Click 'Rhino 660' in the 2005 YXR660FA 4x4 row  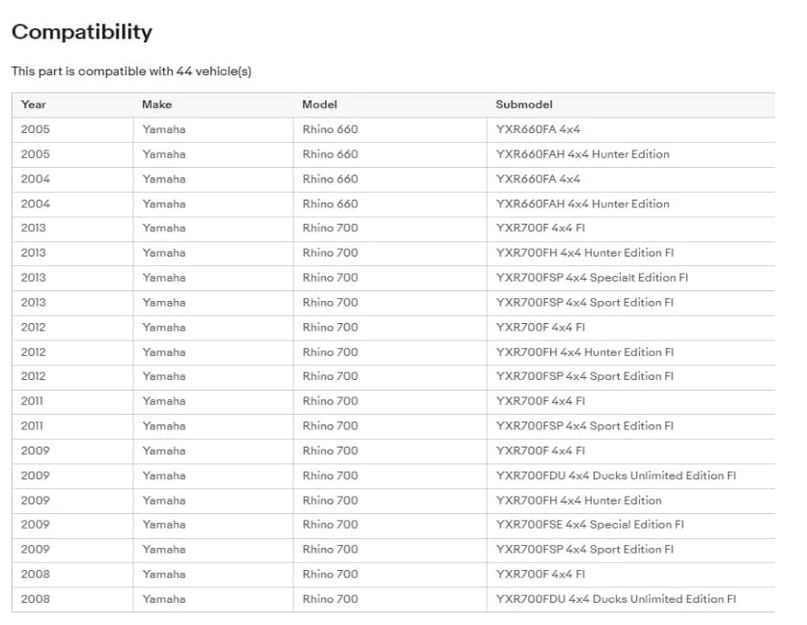(330, 129)
